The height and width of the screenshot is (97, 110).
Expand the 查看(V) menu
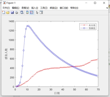(25, 8)
